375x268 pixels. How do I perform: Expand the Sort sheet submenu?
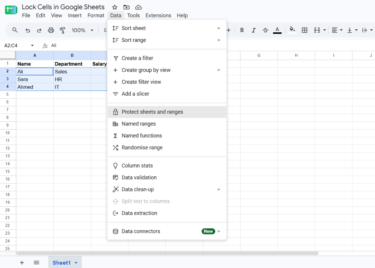[167, 28]
